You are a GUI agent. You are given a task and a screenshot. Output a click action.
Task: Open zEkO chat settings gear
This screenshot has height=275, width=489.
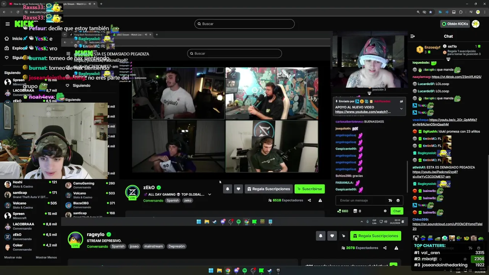point(385,211)
